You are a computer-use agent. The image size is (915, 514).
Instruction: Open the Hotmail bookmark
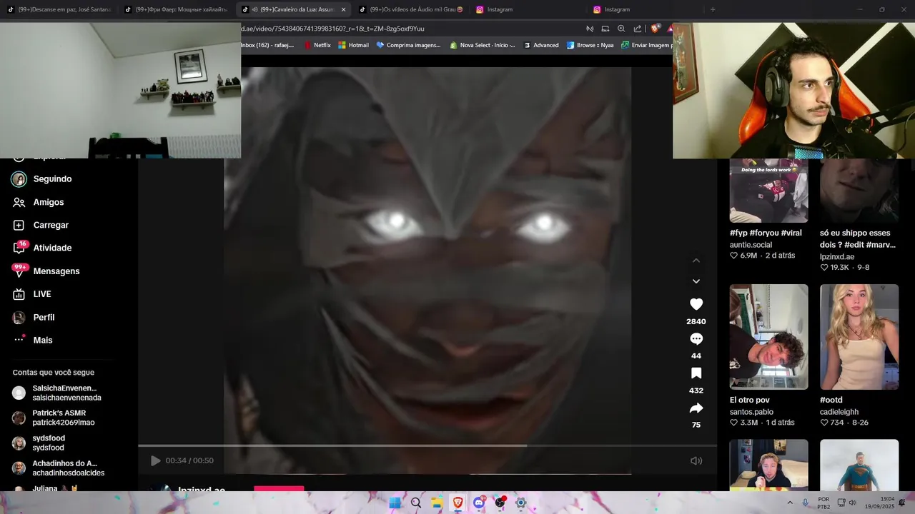(353, 45)
